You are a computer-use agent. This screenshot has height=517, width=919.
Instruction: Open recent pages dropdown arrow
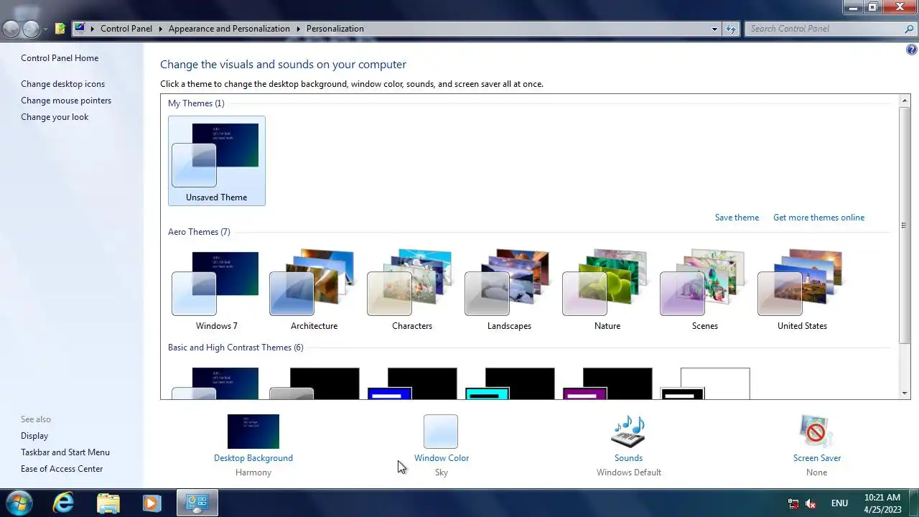pyautogui.click(x=45, y=29)
